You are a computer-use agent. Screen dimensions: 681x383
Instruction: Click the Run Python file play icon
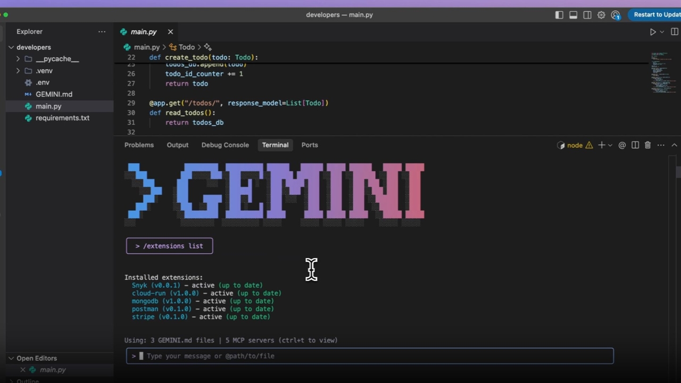point(653,32)
